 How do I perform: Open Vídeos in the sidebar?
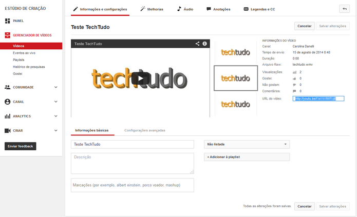pyautogui.click(x=31, y=46)
